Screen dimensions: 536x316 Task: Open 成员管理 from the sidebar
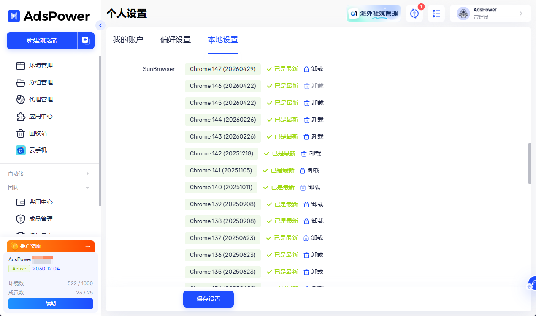point(41,219)
